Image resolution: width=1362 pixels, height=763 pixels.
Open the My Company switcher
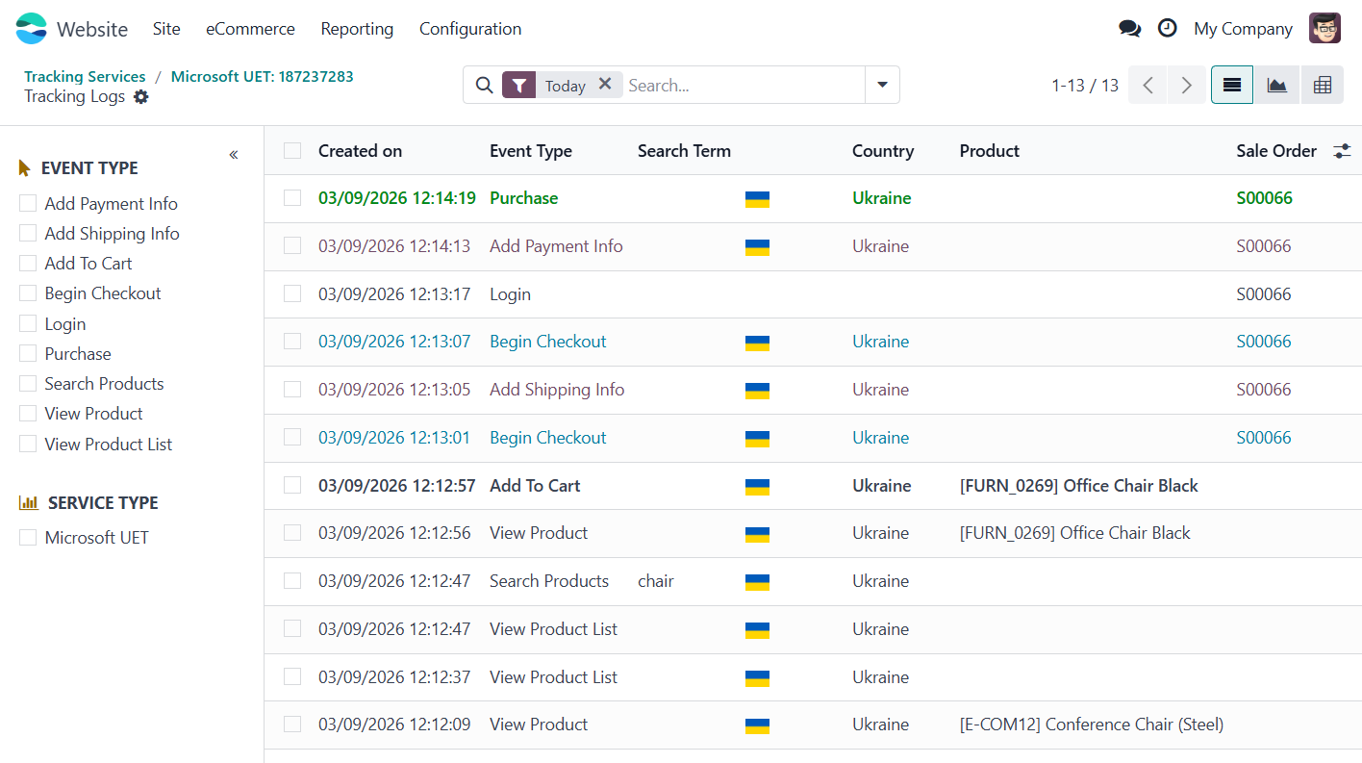(1242, 29)
